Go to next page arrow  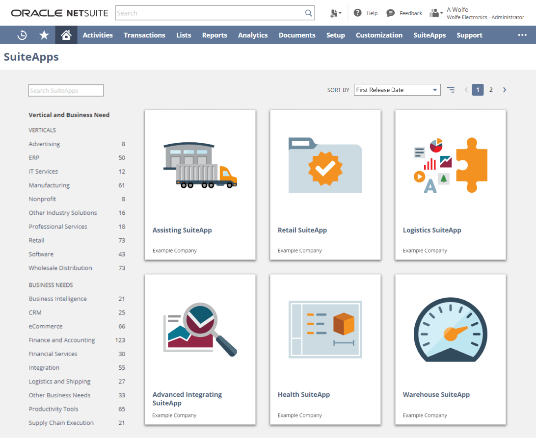[x=505, y=90]
